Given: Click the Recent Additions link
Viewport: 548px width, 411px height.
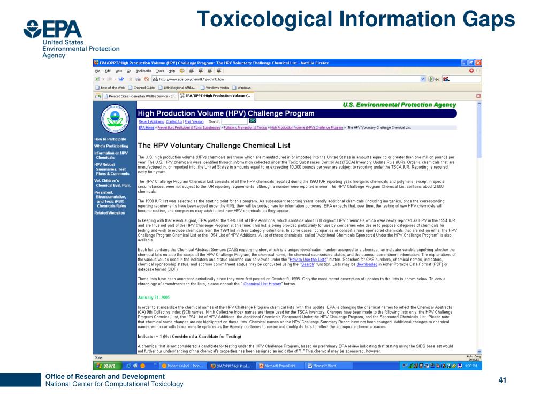Looking at the screenshot, I should (x=151, y=121).
